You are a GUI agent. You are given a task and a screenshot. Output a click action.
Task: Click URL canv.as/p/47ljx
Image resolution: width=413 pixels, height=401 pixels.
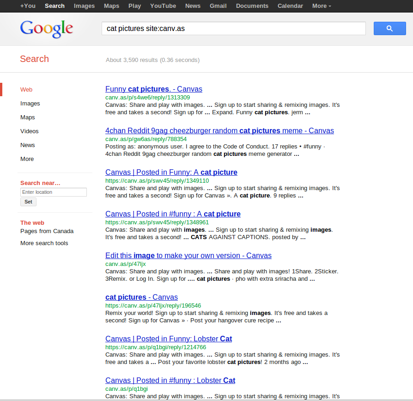coord(125,264)
